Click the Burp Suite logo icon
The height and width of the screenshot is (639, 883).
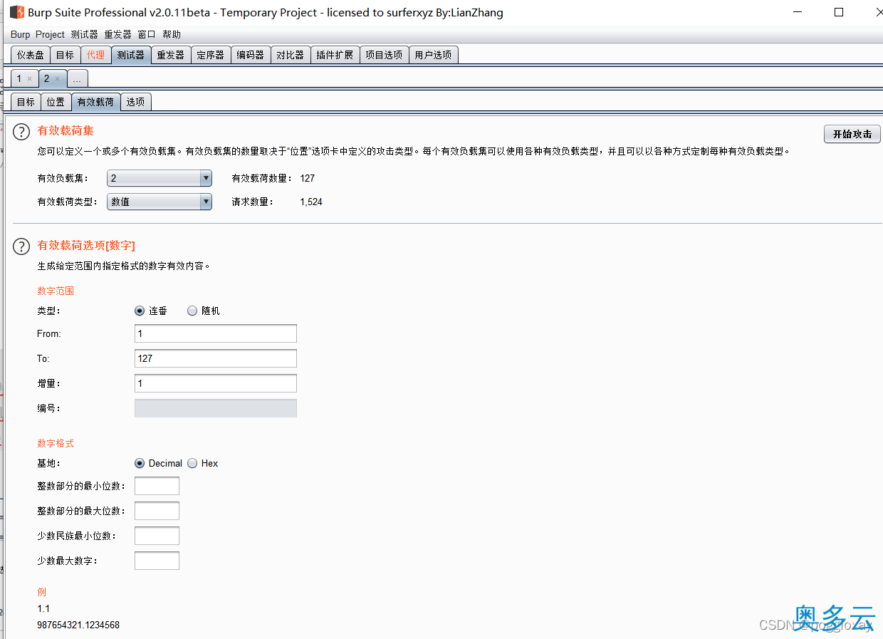coord(16,12)
